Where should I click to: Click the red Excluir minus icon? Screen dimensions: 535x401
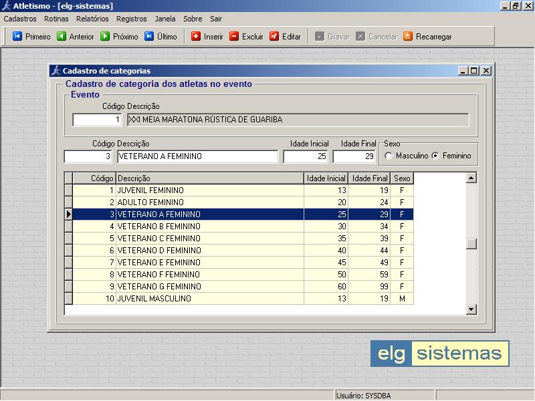coord(233,36)
